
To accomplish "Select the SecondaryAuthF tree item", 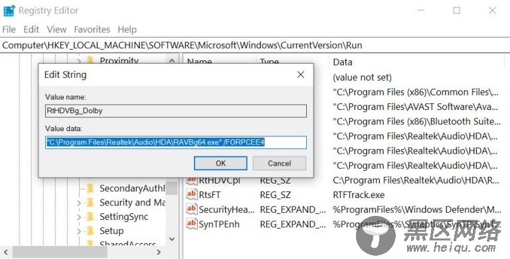I will [x=132, y=188].
